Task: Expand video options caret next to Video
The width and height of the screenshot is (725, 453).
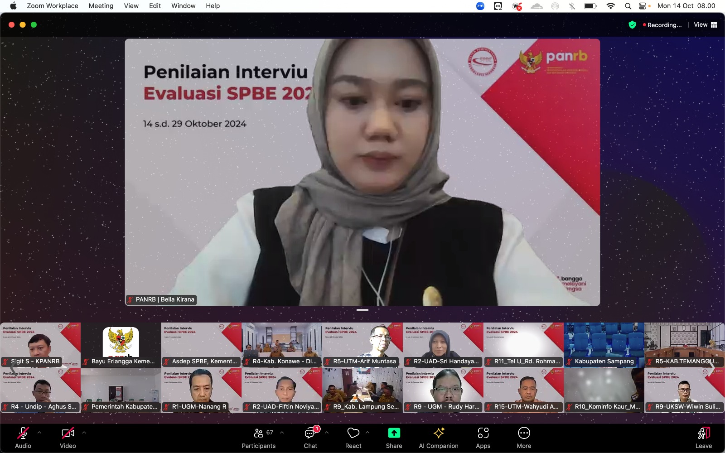Action: coord(84,433)
